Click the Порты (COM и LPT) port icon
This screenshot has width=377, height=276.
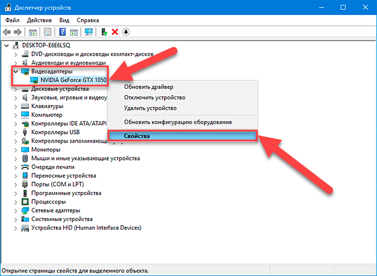click(25, 185)
